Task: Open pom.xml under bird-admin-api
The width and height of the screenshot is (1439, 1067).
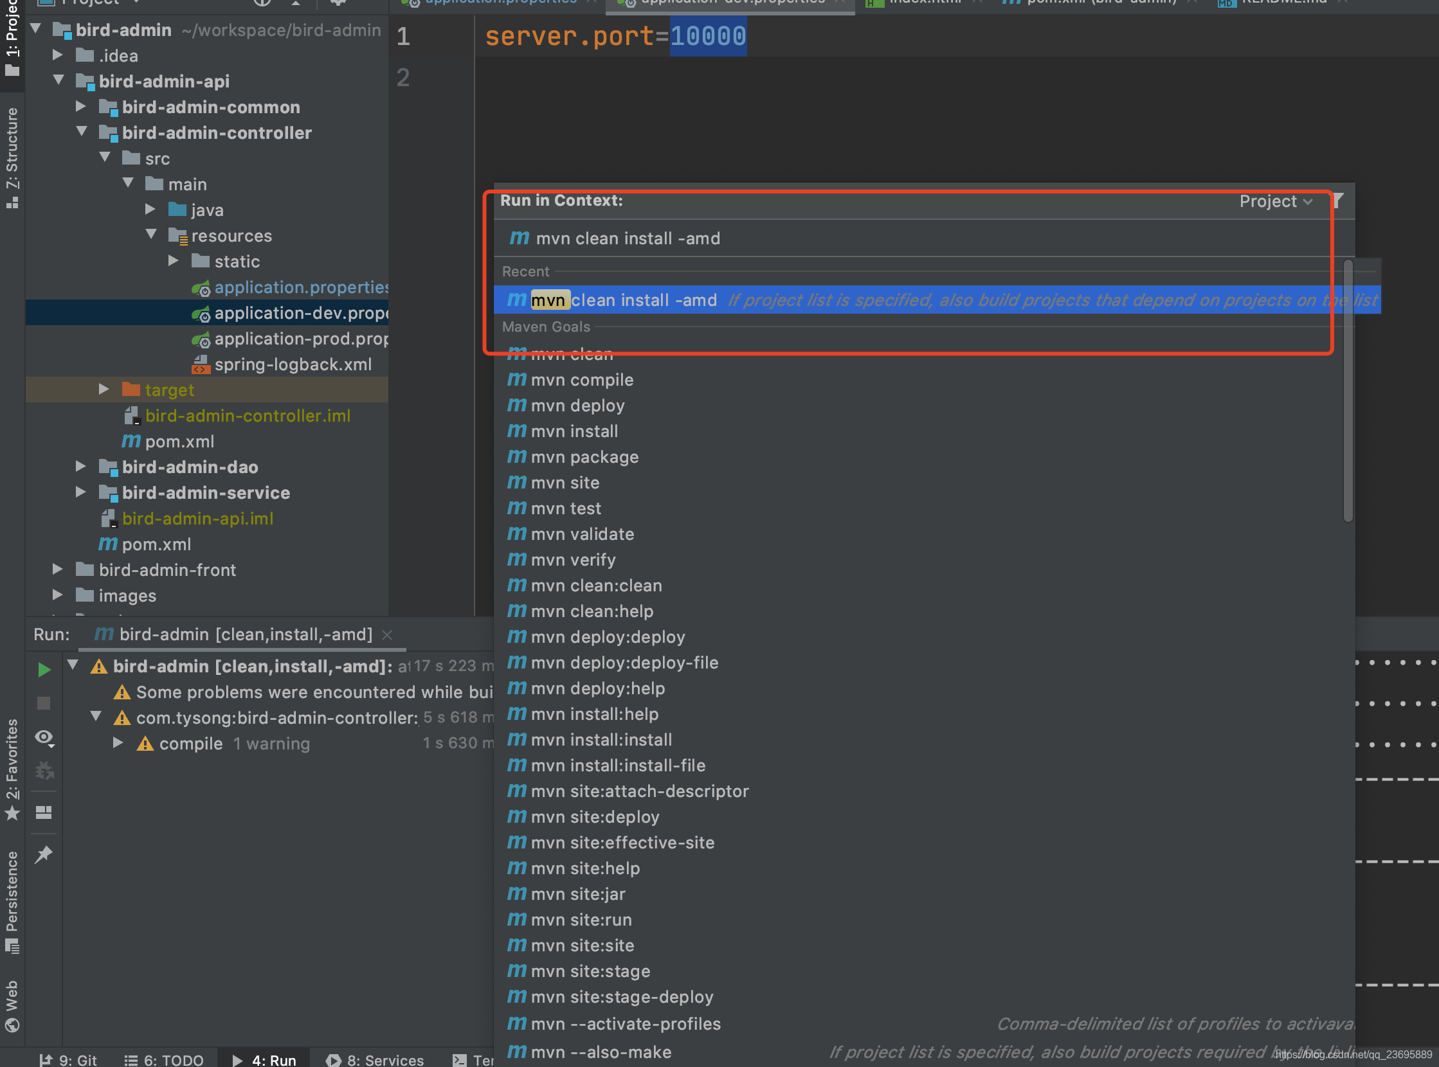Action: pos(145,544)
